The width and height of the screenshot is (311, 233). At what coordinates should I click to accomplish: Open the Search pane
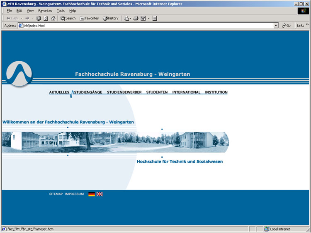[68, 18]
